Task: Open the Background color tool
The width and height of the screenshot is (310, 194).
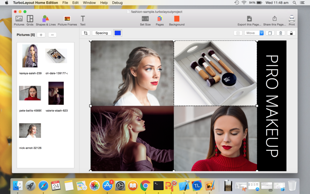Action: [x=177, y=20]
